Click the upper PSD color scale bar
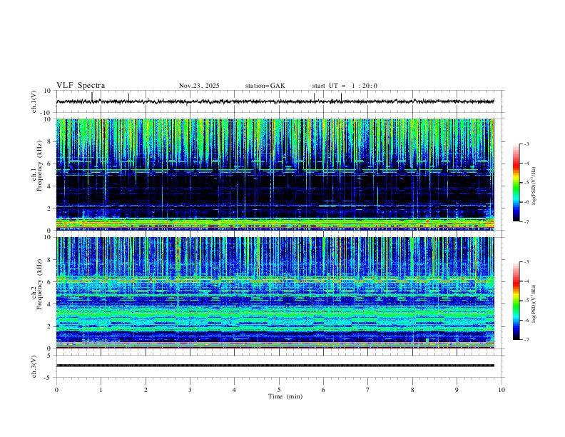The image size is (565, 437). [516, 183]
